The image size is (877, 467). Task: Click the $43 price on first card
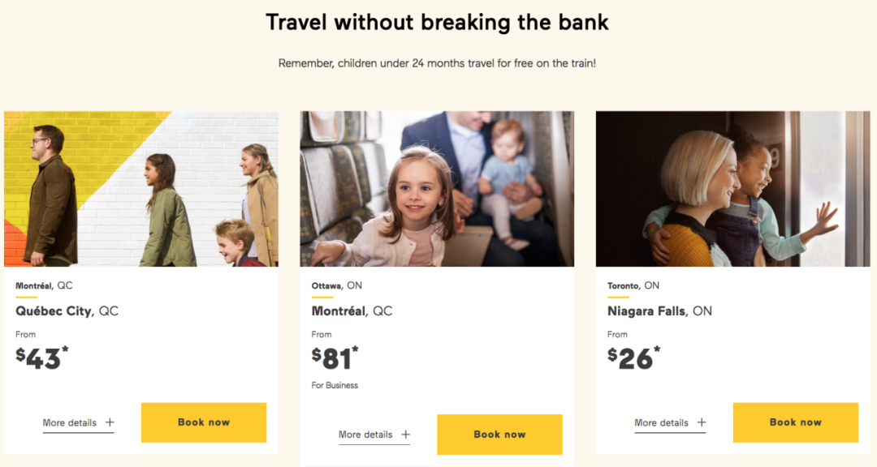pos(42,358)
